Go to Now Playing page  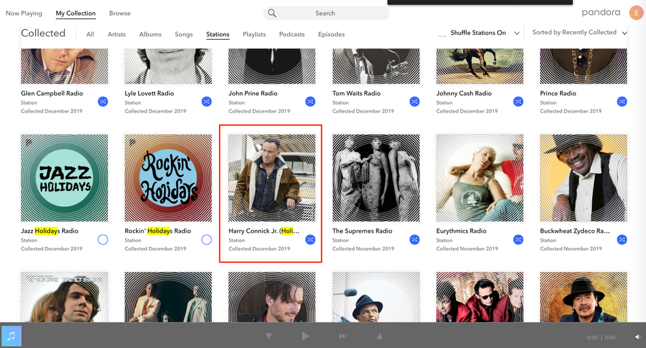pyautogui.click(x=24, y=13)
